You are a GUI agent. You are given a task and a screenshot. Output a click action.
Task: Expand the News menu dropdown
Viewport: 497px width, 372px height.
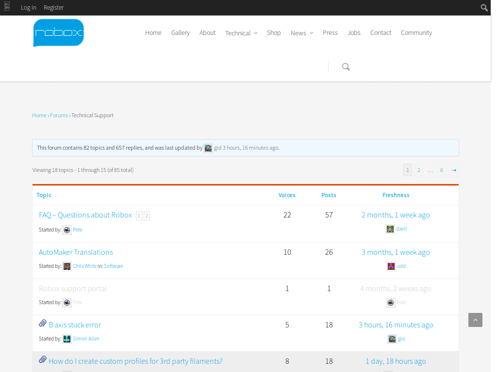pos(302,33)
